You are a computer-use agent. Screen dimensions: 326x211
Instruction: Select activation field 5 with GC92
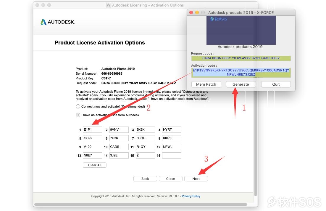(x=92, y=138)
